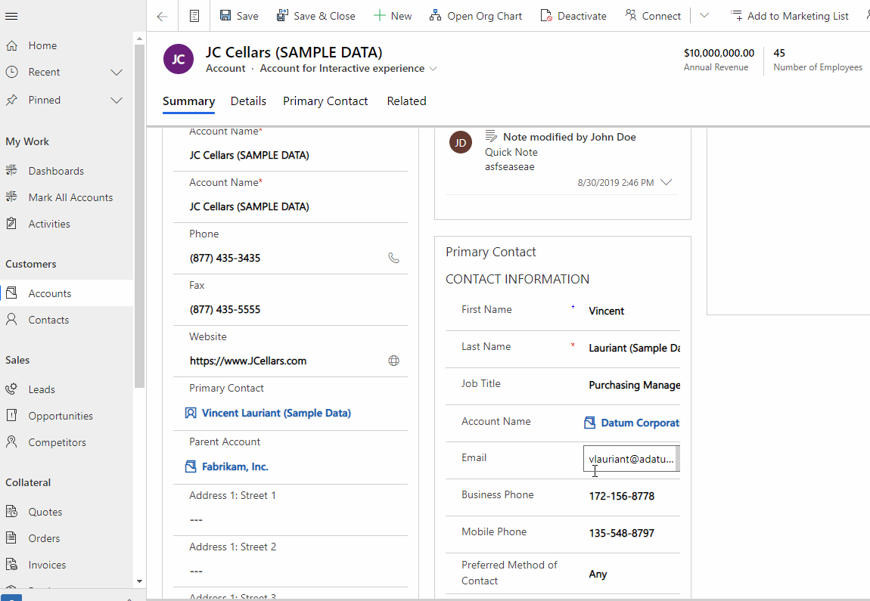Click the Email input field

coord(629,459)
